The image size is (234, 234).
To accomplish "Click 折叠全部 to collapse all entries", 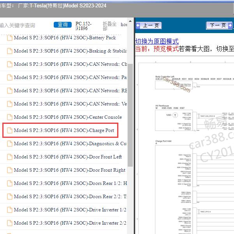I will [x=109, y=26].
